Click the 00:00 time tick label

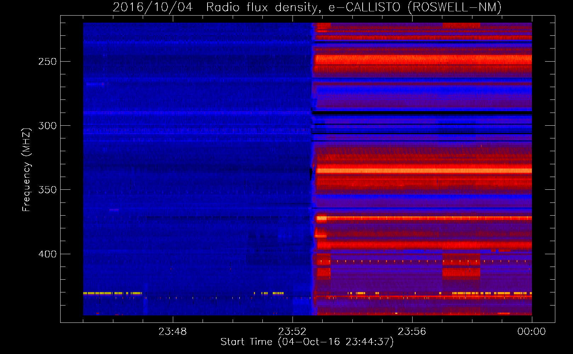tap(532, 332)
